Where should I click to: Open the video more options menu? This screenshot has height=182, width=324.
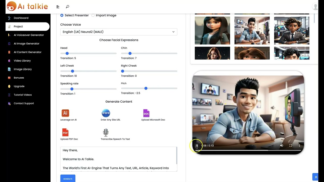coord(299,146)
